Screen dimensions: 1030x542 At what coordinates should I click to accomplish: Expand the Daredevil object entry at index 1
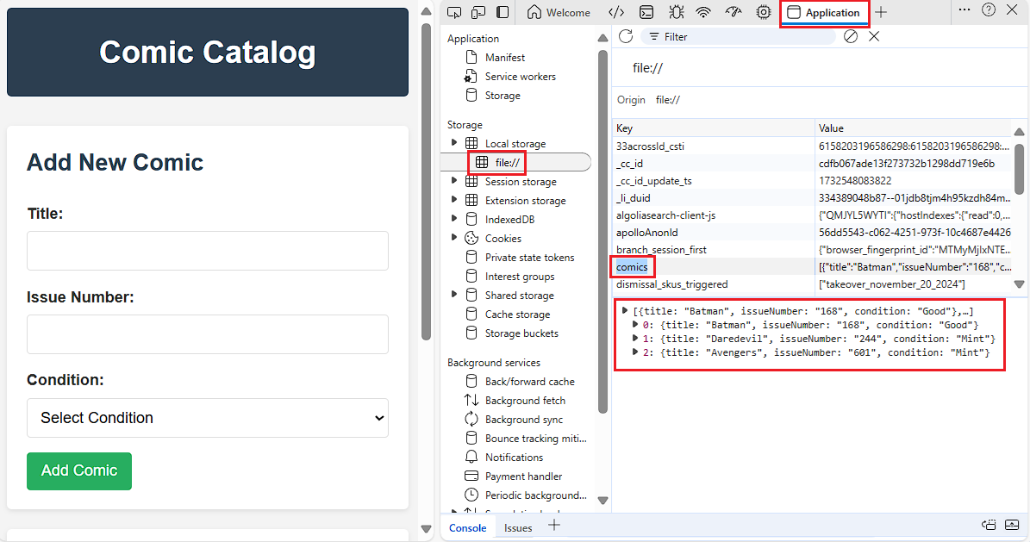[636, 339]
